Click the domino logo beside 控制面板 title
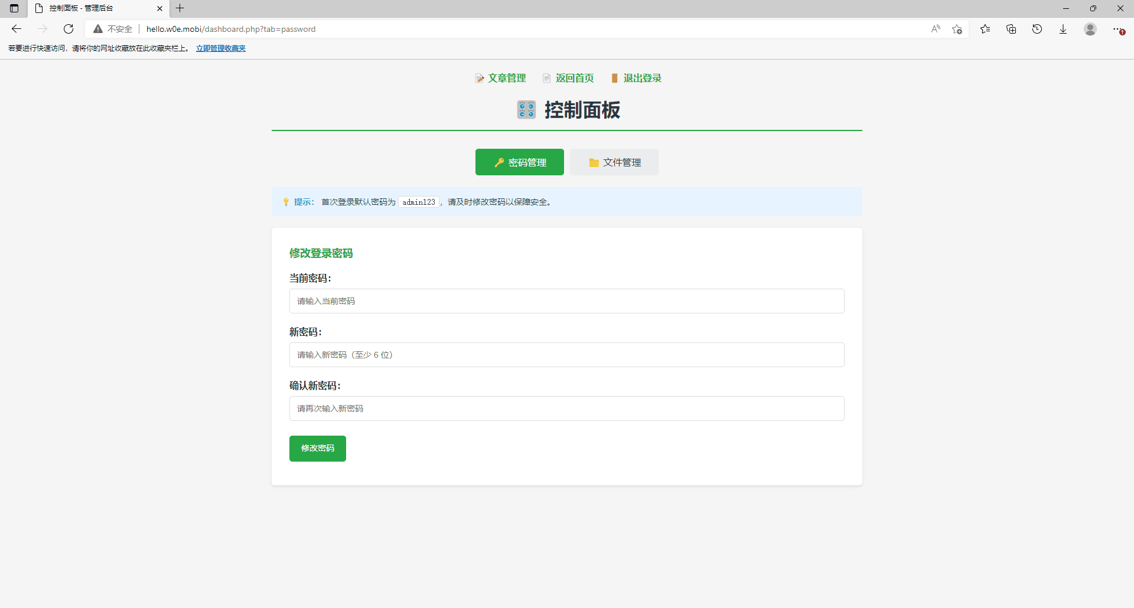Viewport: 1134px width, 608px height. click(x=526, y=109)
